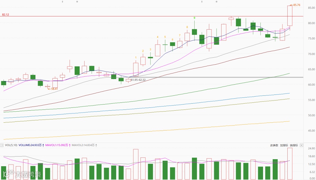
Task: Click the 24.90 volume axis label
Action: pyautogui.click(x=311, y=149)
